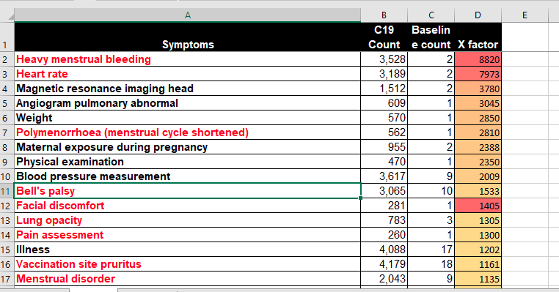Click X factor value 2388
Screen dimensions: 559x292
point(478,147)
